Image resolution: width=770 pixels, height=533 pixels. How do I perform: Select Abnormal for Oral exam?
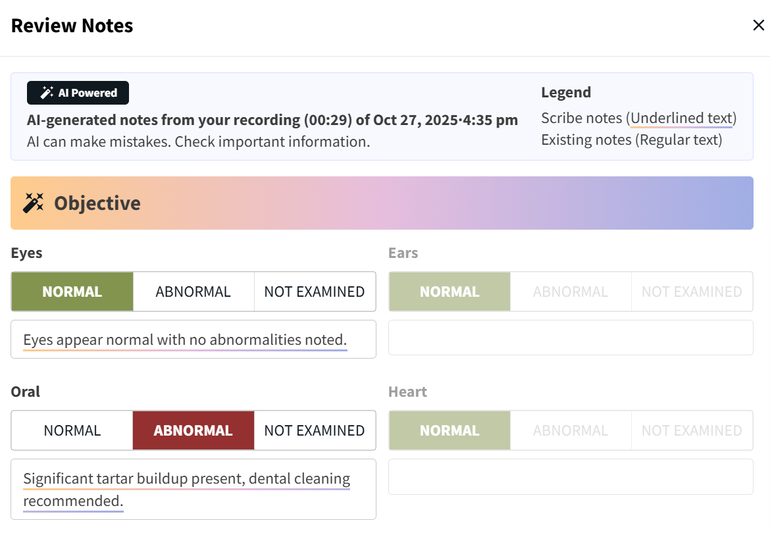coord(193,430)
